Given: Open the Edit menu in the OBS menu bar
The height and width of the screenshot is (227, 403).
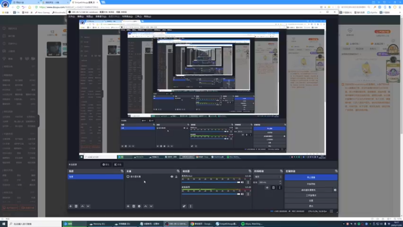Looking at the screenshot, I should pos(81,17).
